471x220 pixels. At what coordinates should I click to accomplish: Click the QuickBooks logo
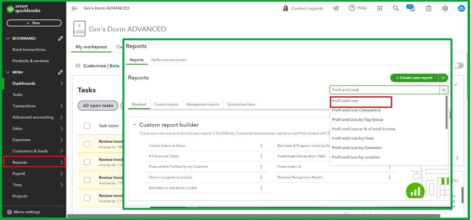click(23, 9)
